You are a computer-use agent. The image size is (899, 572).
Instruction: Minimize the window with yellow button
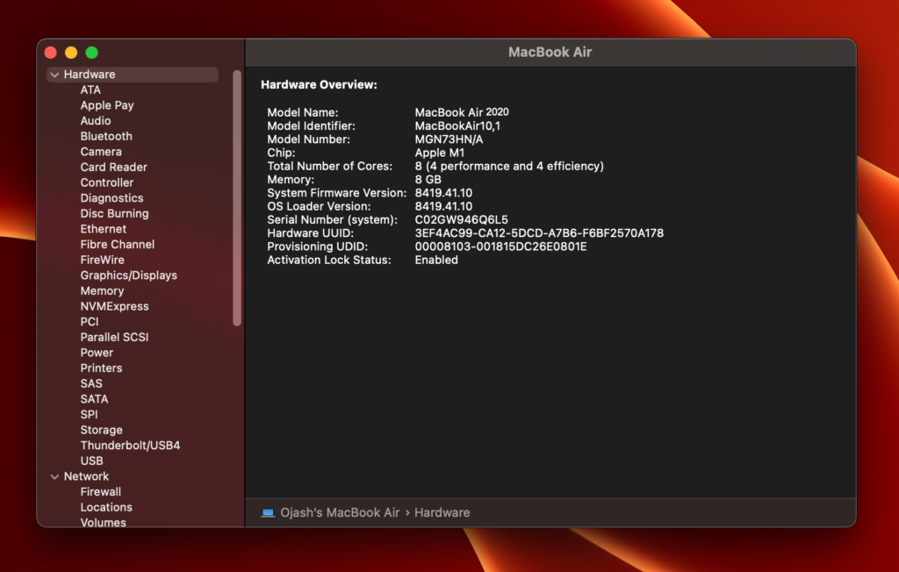click(x=71, y=53)
